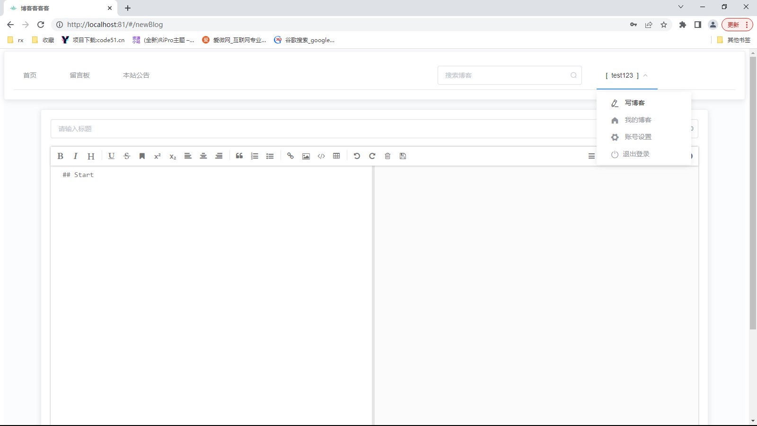The image size is (757, 426).
Task: Open the 收藏 bookmarks folder
Action: 43,40
